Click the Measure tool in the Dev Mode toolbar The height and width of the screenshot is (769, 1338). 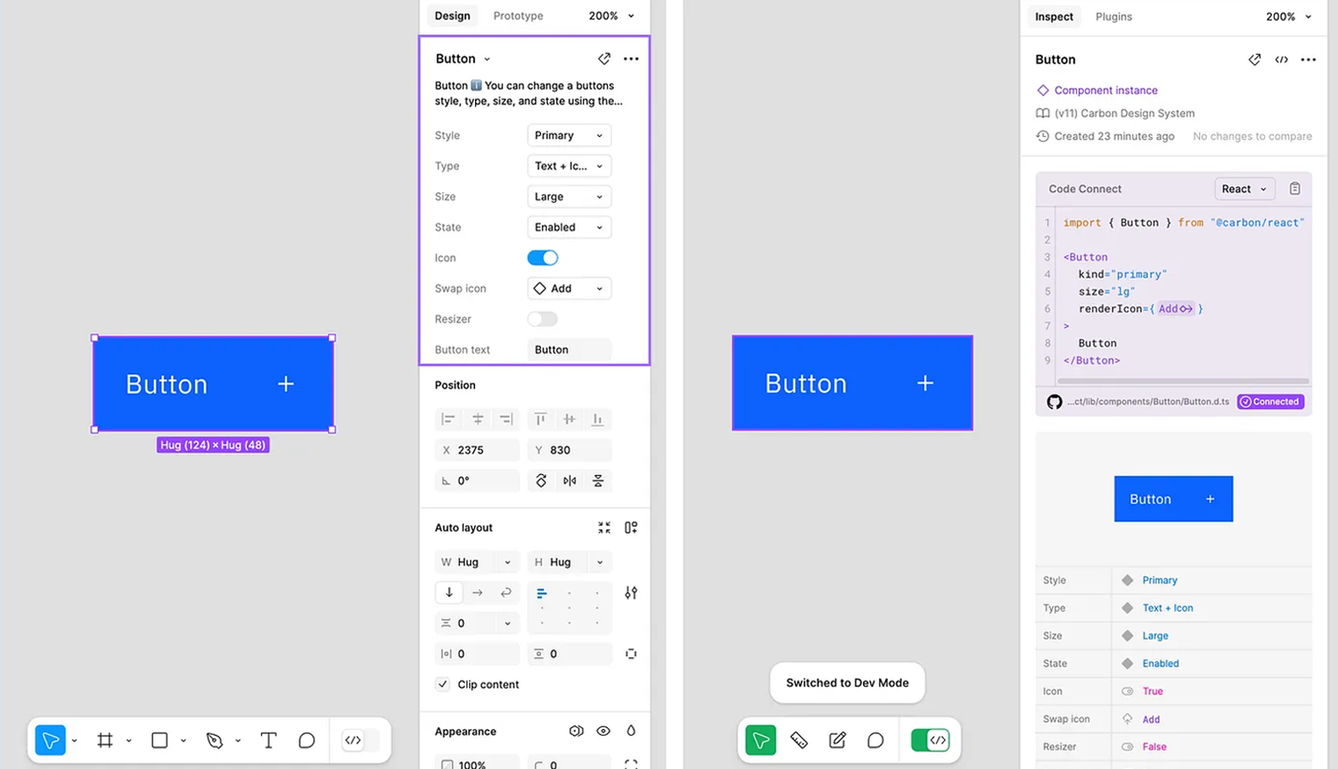click(x=799, y=740)
